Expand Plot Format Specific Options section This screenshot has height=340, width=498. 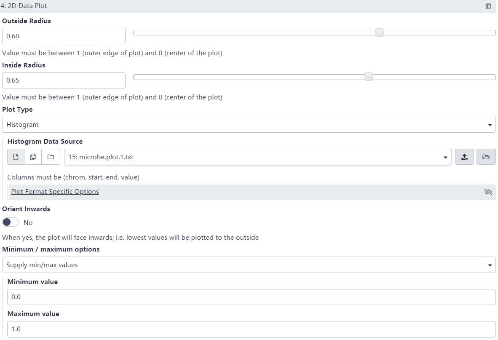pos(55,192)
